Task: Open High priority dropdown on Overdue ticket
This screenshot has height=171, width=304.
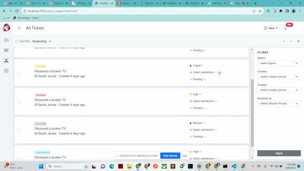Action: (197, 94)
